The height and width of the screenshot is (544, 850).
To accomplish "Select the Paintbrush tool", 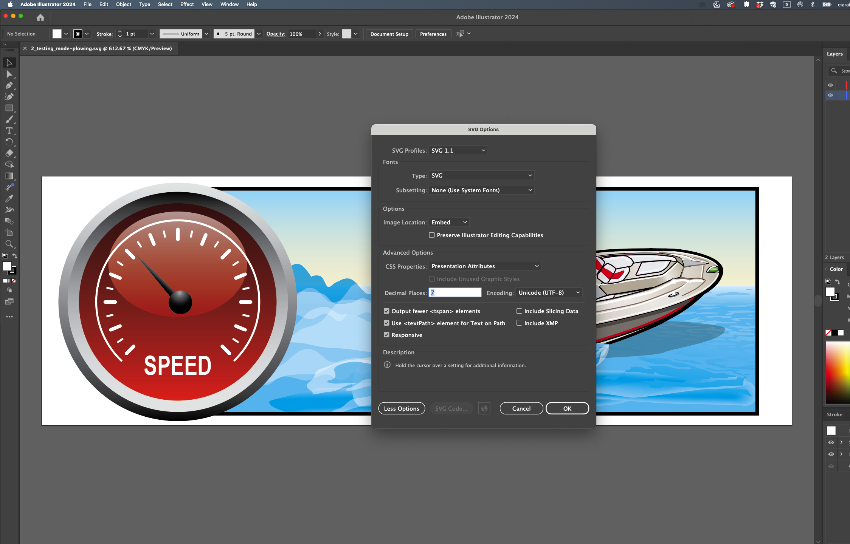I will click(9, 119).
